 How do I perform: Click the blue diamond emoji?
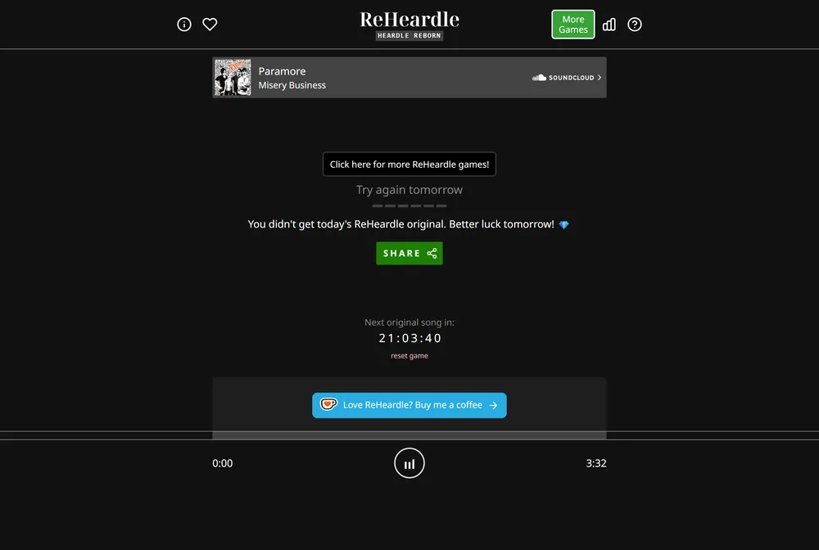(564, 225)
